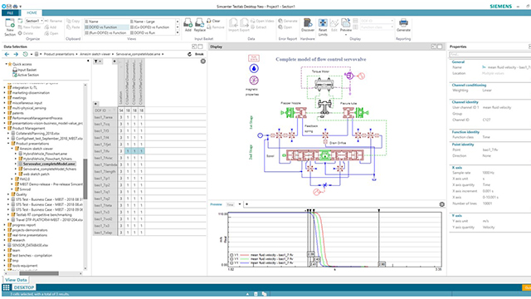Toggle the red curve legend checkbox

coord(231,255)
